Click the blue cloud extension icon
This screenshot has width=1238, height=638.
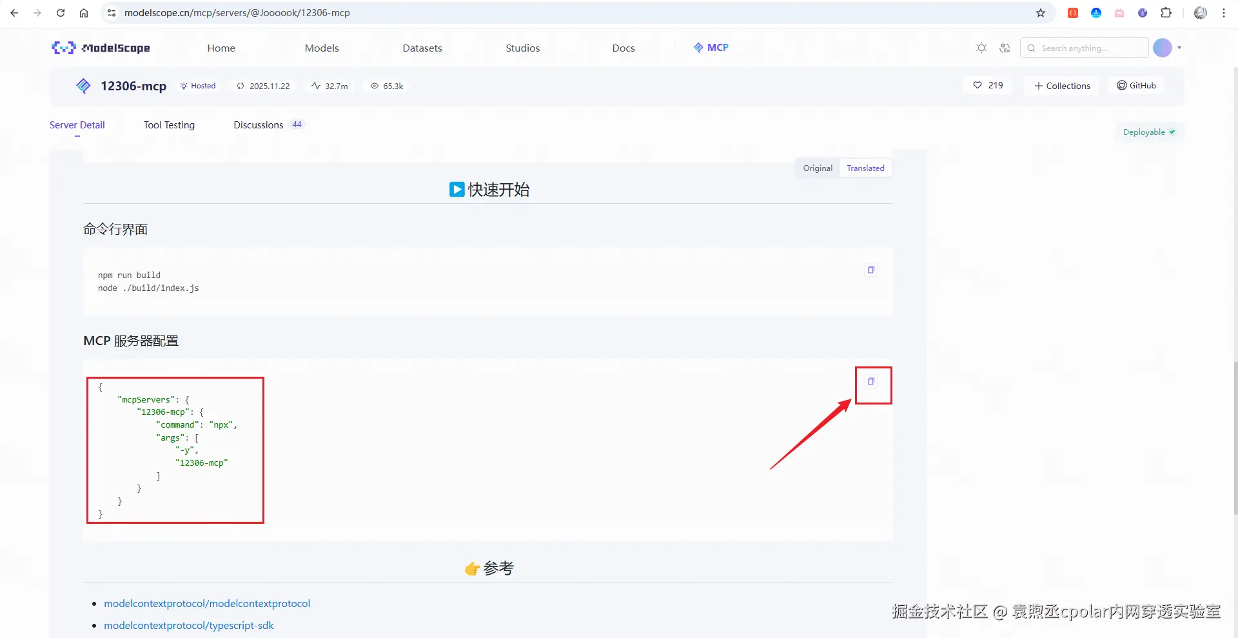point(1096,13)
